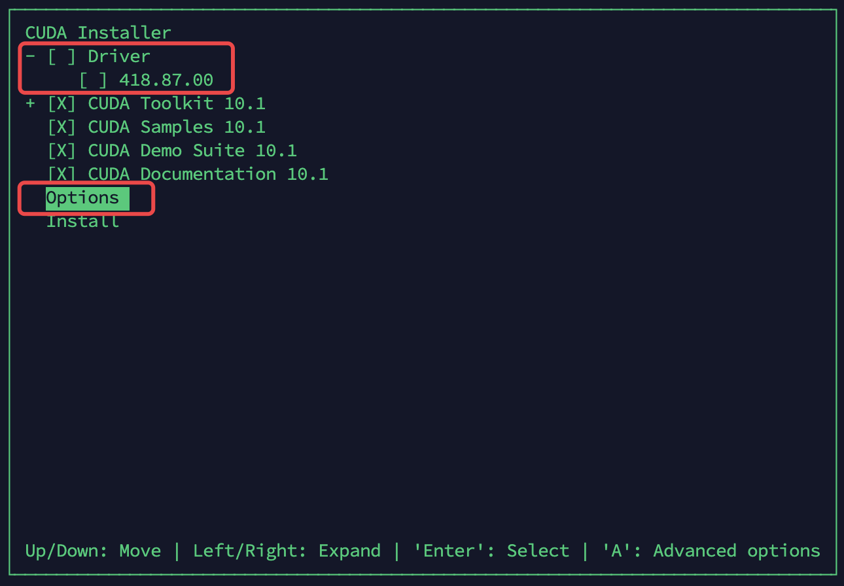
Task: Click the CUDA Installer title text
Action: [x=98, y=33]
